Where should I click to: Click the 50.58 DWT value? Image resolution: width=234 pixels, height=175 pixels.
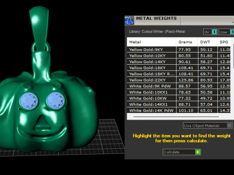click(206, 92)
